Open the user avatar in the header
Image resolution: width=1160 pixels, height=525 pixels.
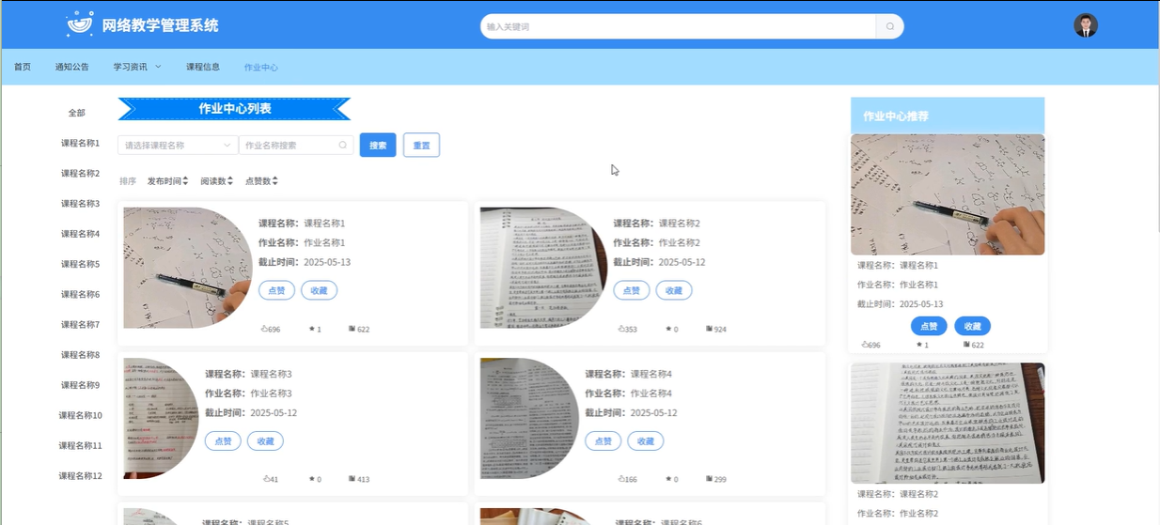pyautogui.click(x=1086, y=25)
